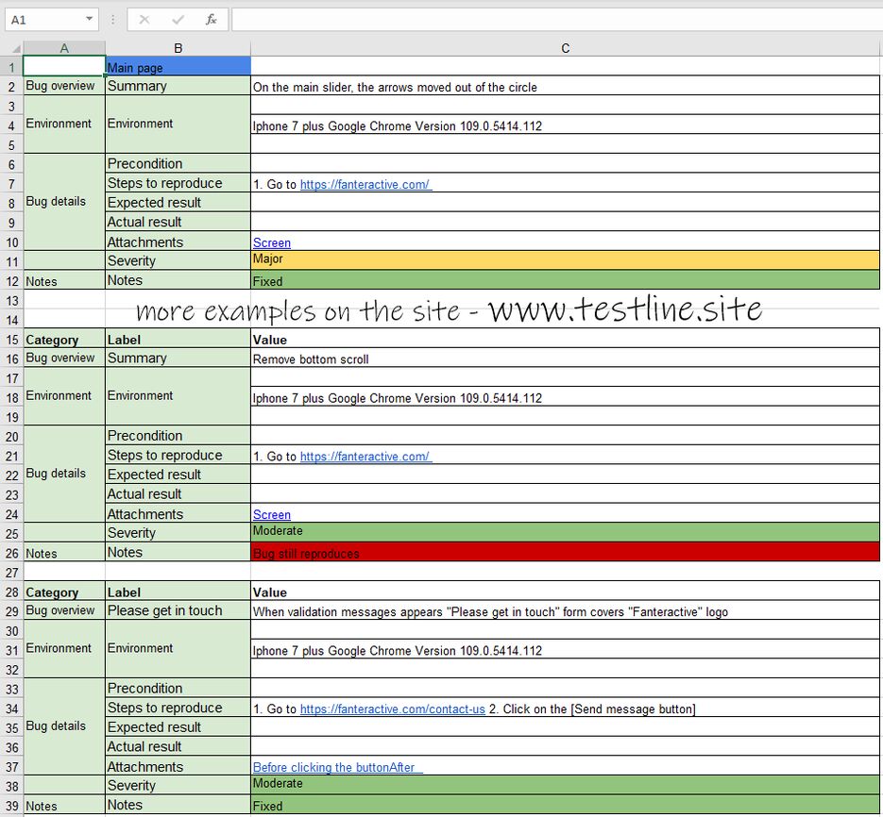Select column B header
Viewport: 883px width, 817px height.
pos(178,48)
